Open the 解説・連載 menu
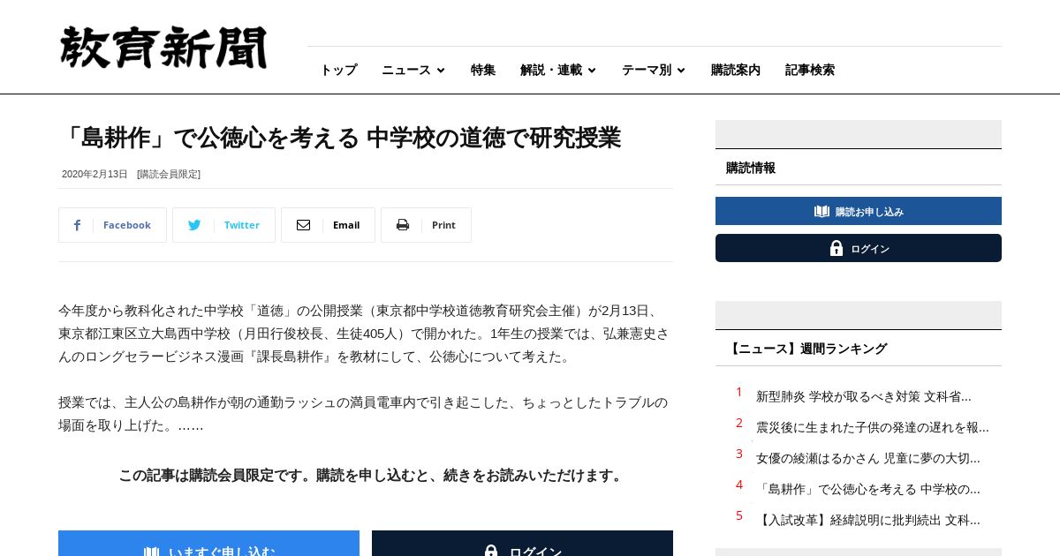 (x=551, y=70)
